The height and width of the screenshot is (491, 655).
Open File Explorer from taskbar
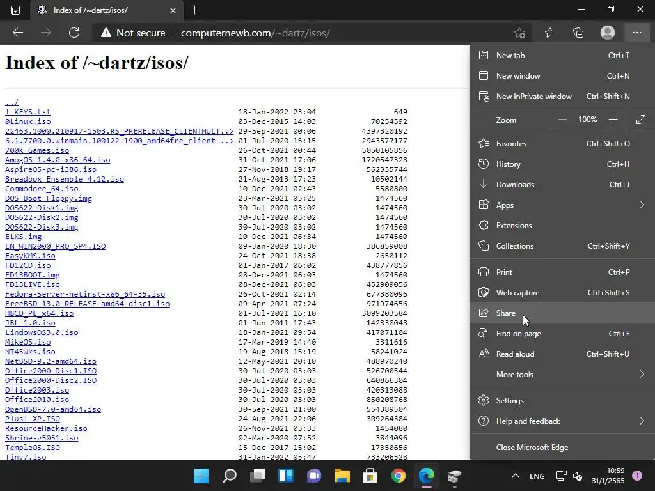[x=342, y=476]
